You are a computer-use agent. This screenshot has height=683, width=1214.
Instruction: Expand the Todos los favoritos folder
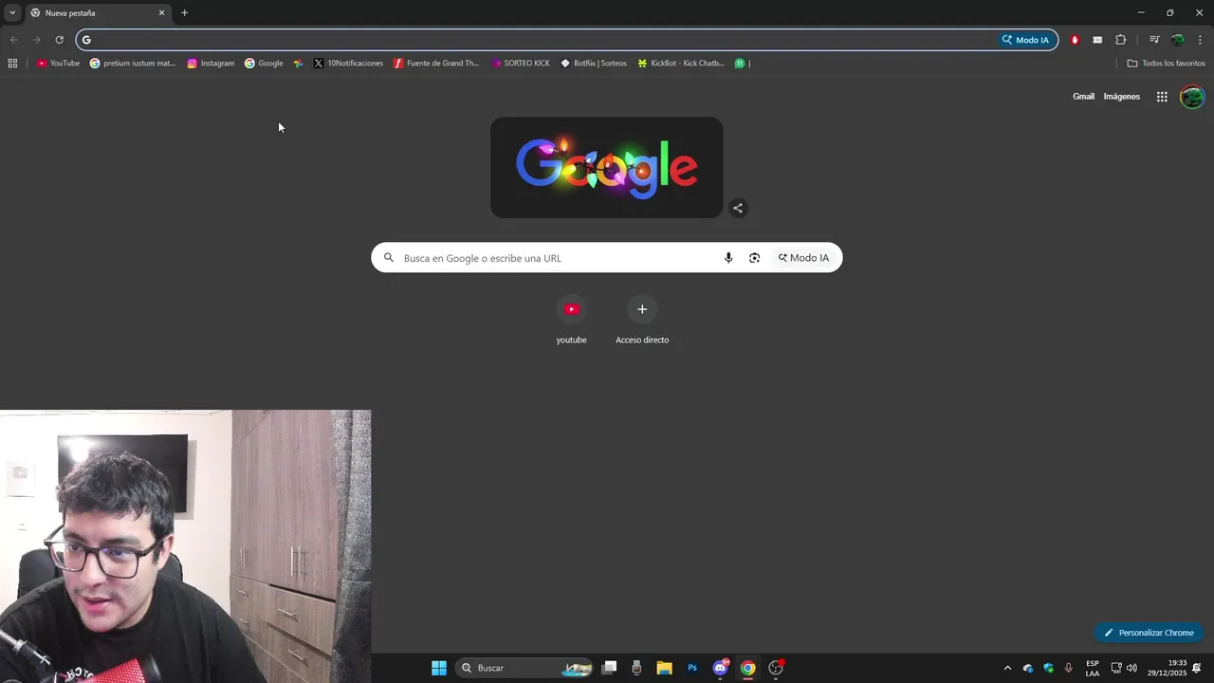1166,64
